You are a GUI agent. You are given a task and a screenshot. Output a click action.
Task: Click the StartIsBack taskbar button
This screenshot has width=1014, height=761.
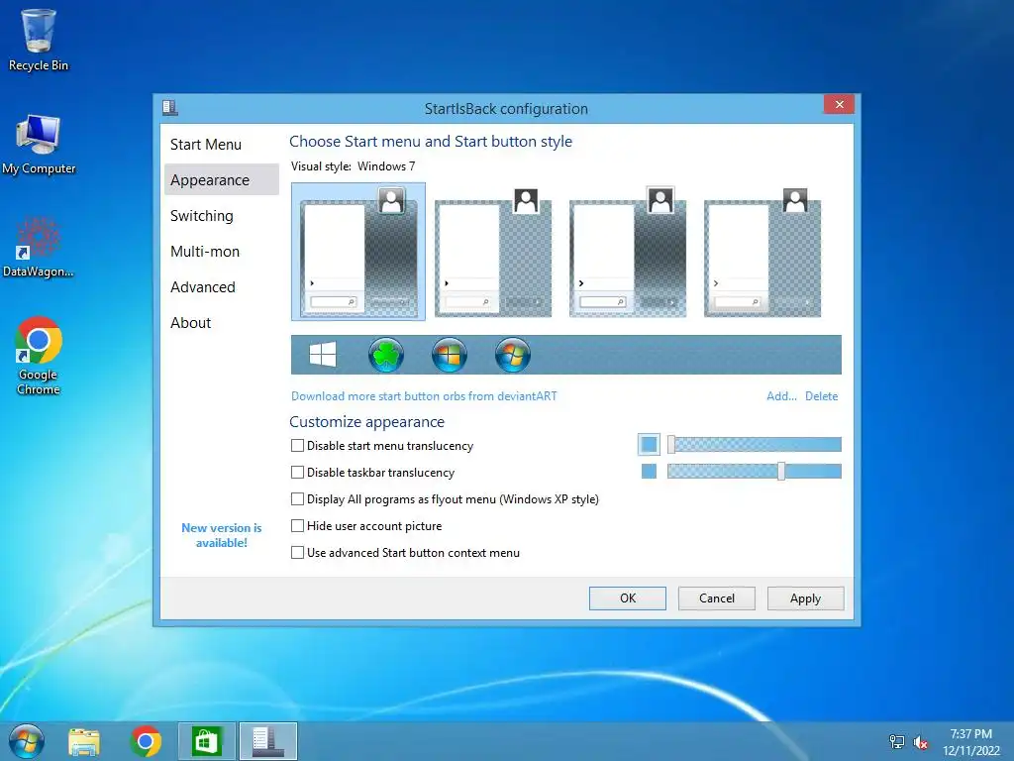[267, 741]
